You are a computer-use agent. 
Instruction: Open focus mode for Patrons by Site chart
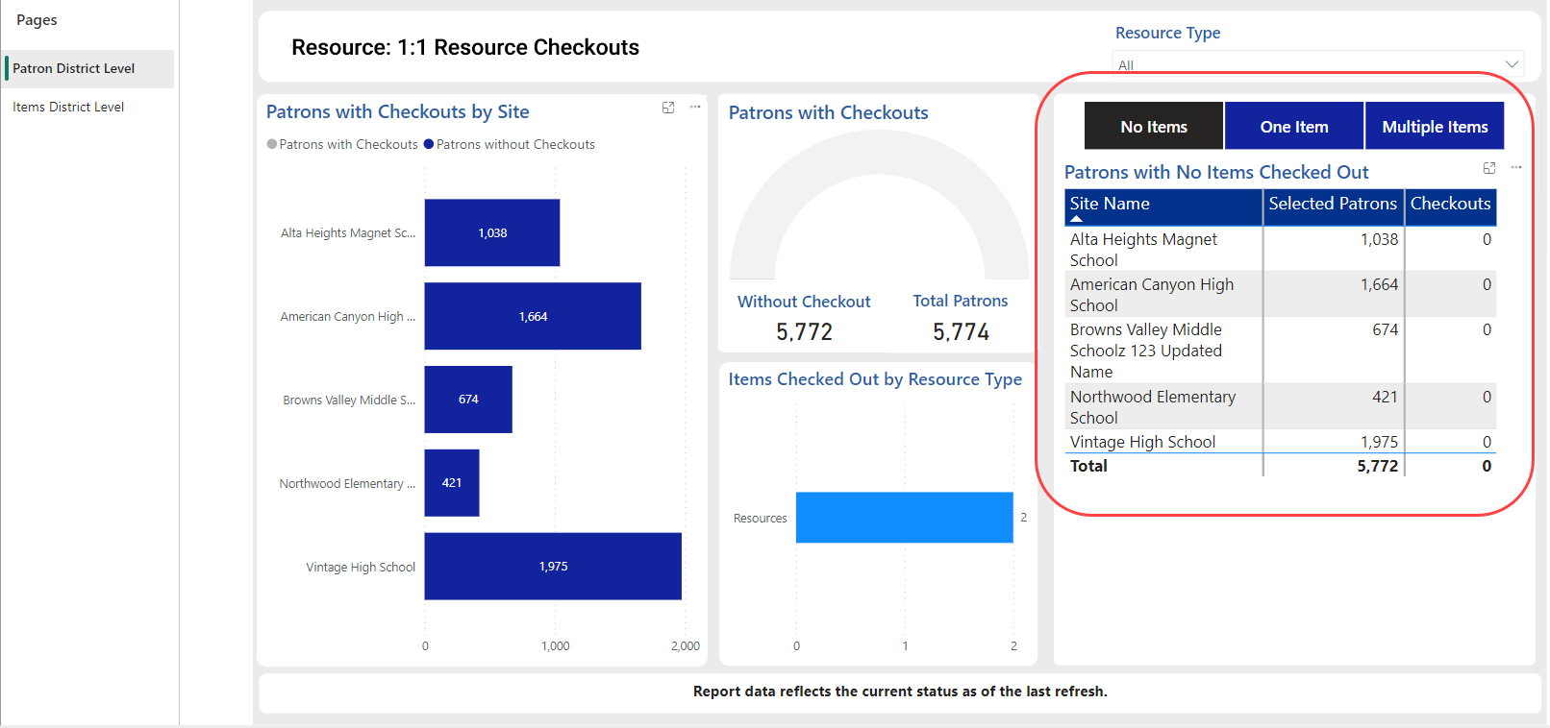coord(668,108)
